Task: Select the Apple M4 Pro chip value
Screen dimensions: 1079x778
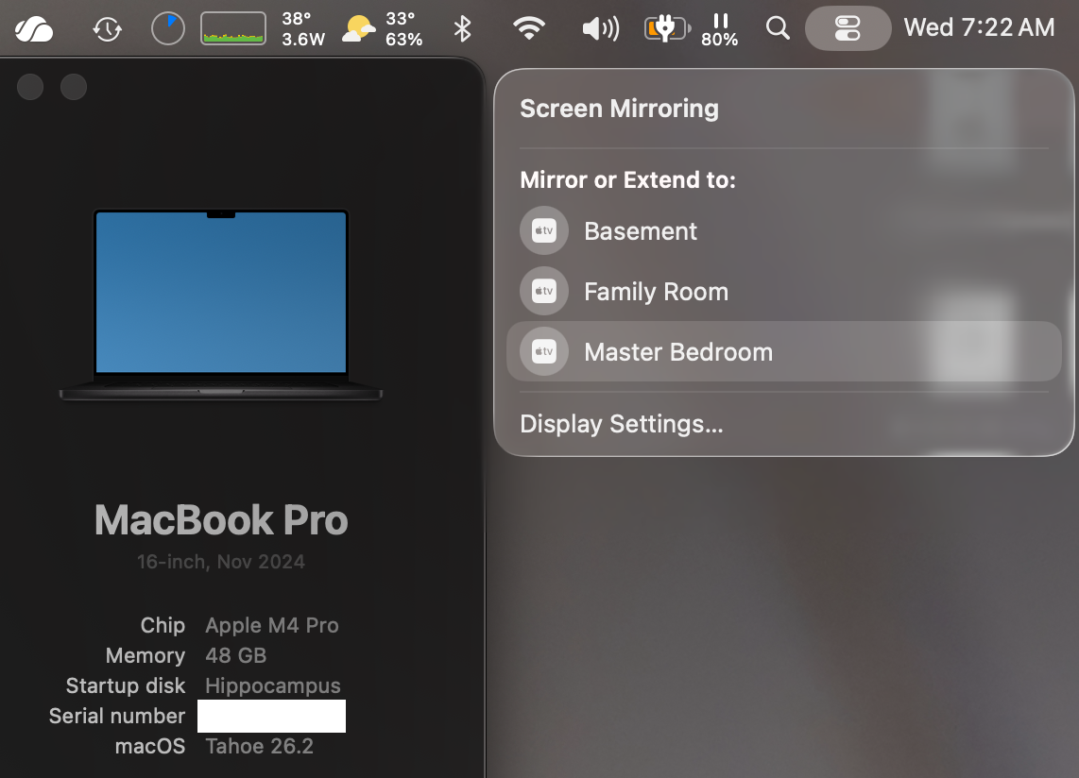Action: tap(272, 625)
